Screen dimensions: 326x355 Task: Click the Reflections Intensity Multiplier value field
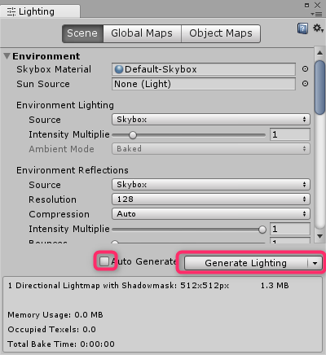pyautogui.click(x=290, y=229)
